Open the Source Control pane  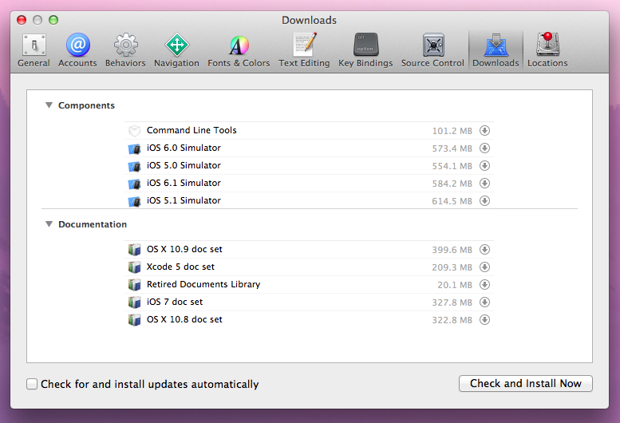(432, 49)
